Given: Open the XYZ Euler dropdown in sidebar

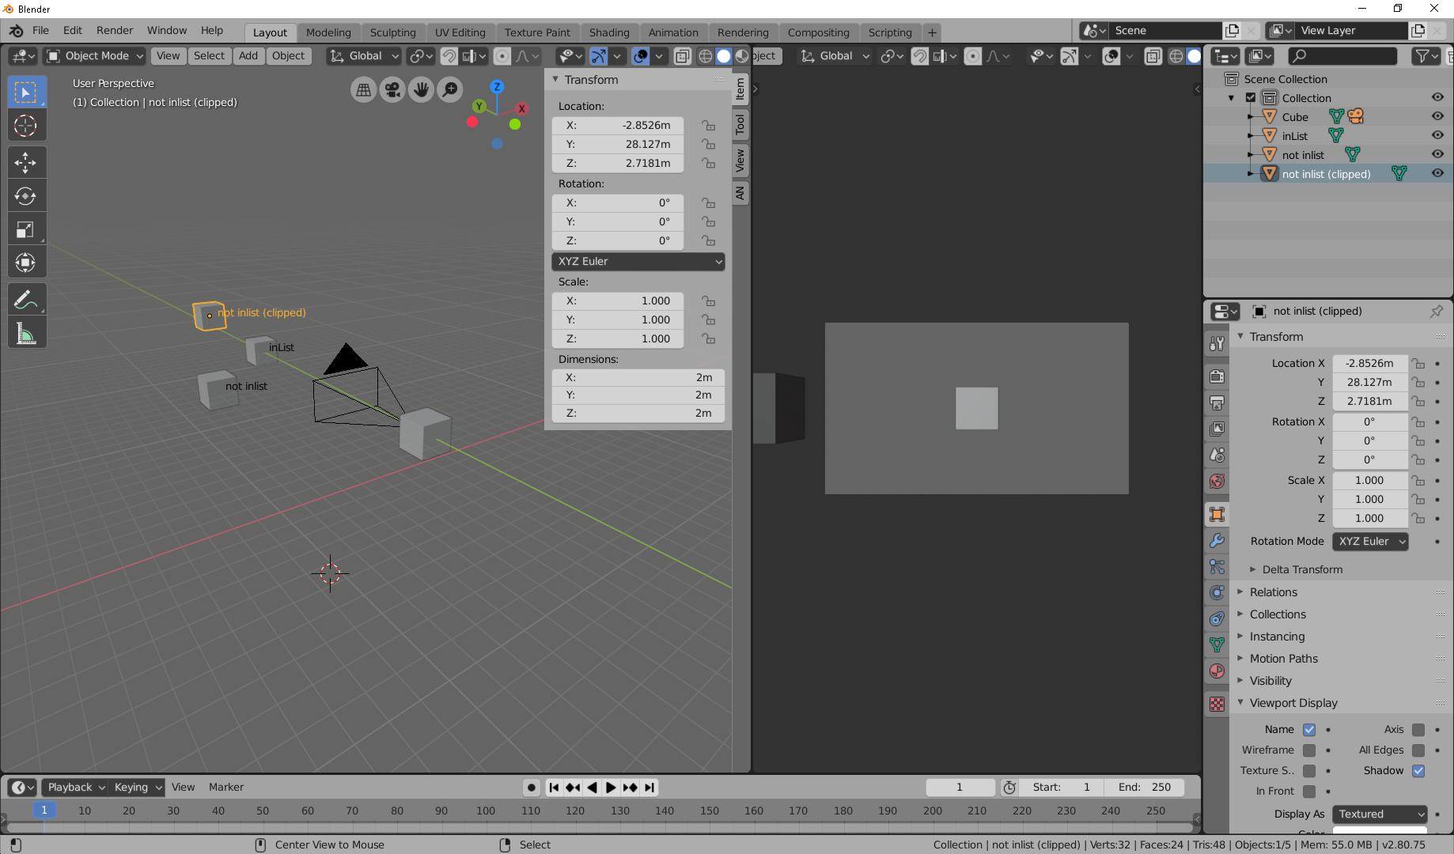Looking at the screenshot, I should 638,262.
